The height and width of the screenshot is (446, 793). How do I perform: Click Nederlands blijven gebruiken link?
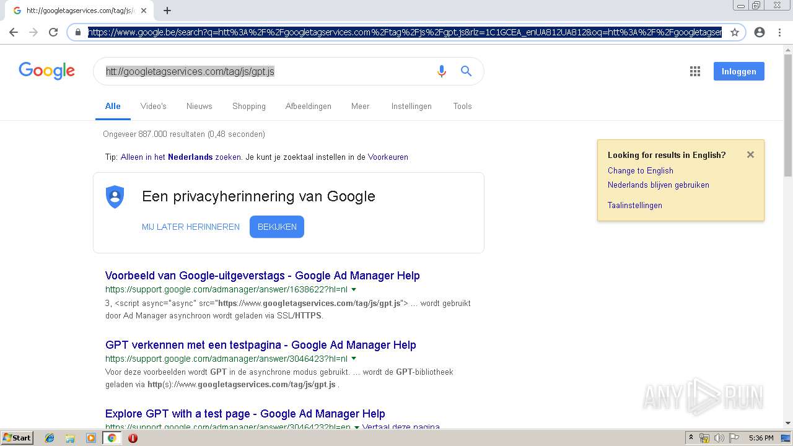tap(659, 185)
